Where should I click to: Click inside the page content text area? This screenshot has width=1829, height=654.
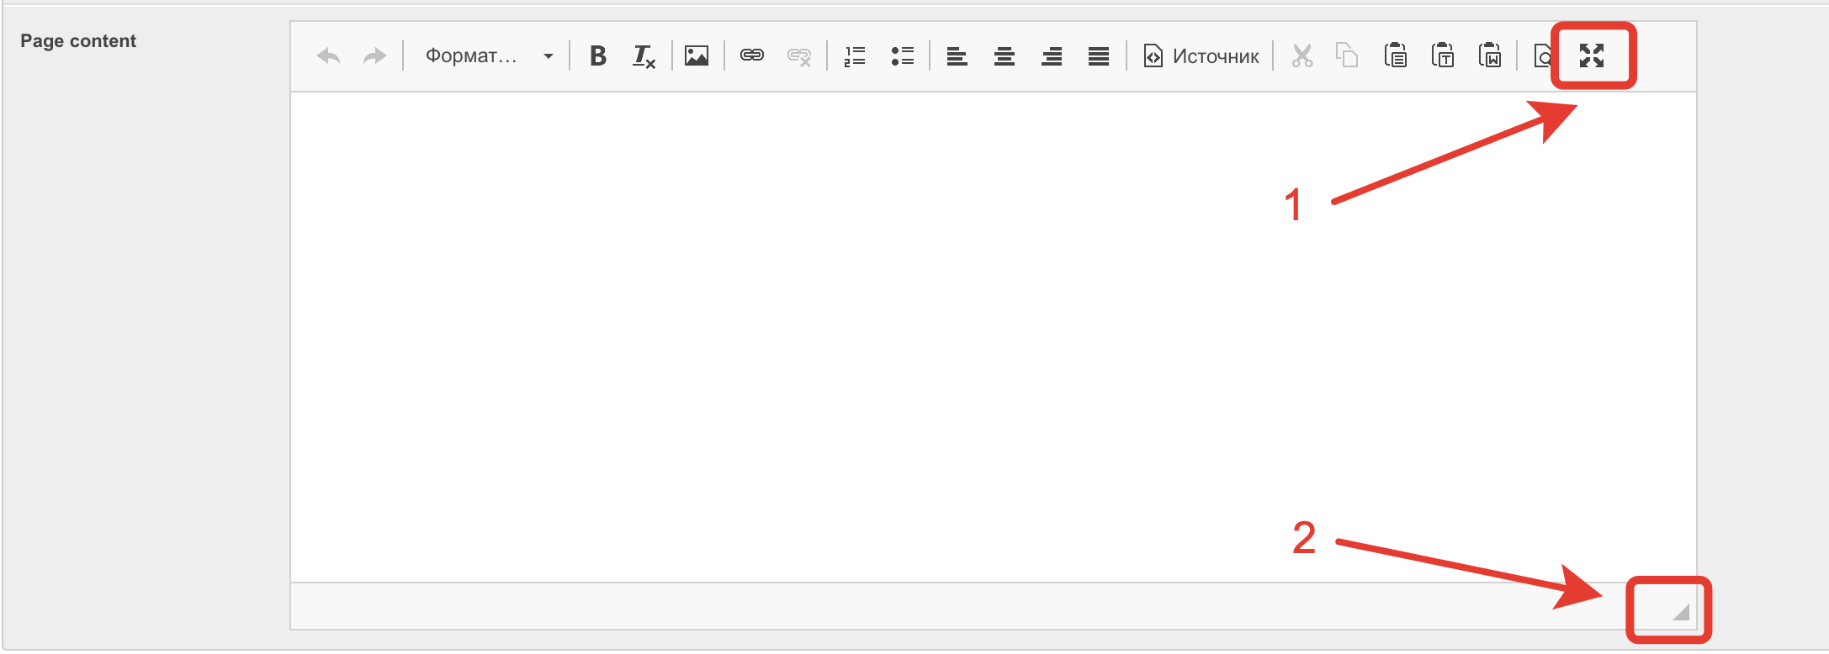[841, 336]
